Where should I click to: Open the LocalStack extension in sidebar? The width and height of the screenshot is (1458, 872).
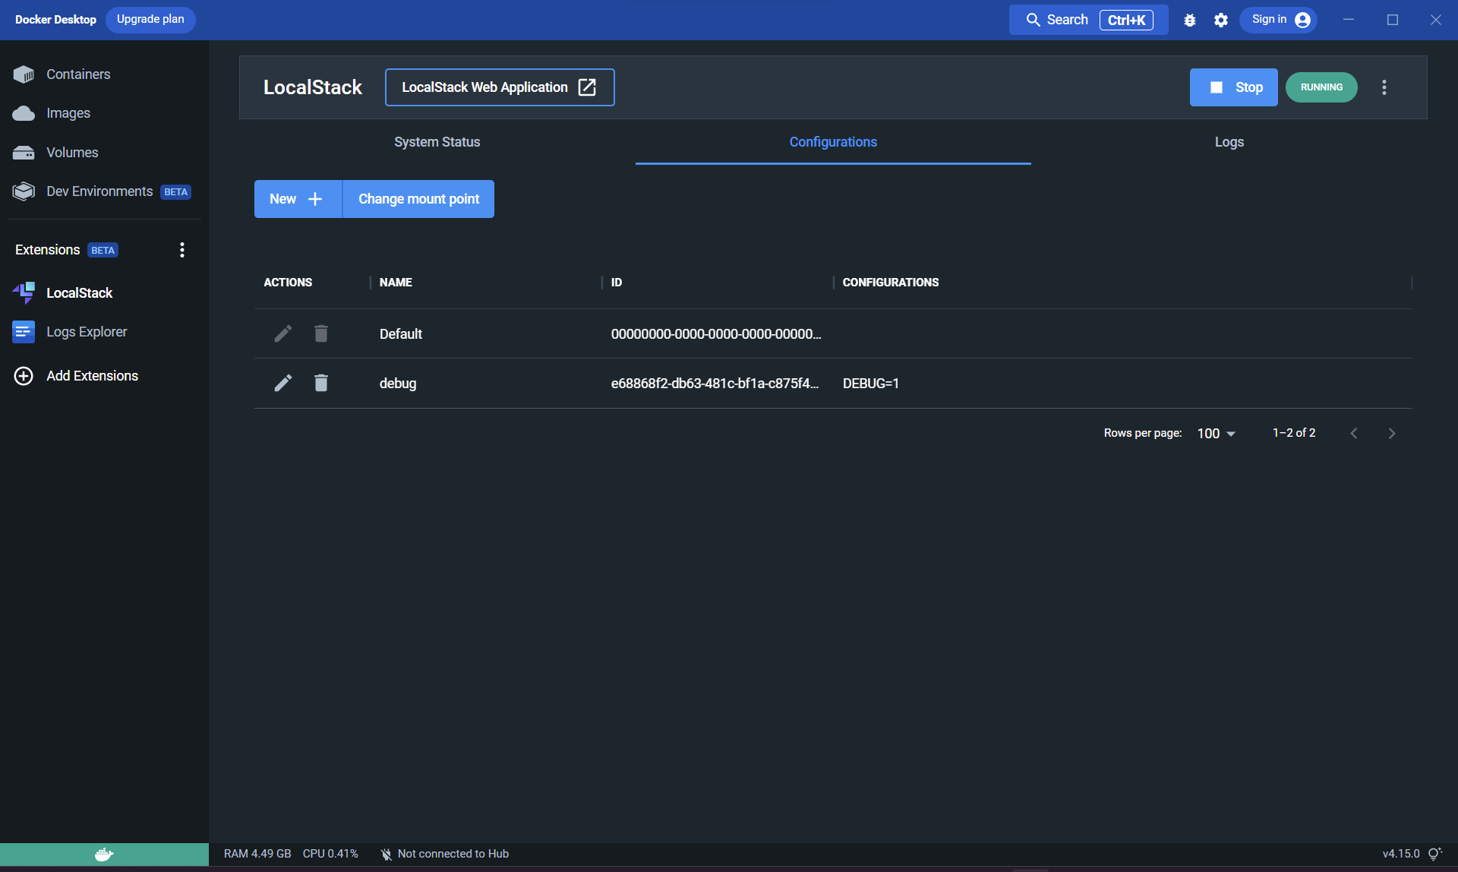click(79, 293)
